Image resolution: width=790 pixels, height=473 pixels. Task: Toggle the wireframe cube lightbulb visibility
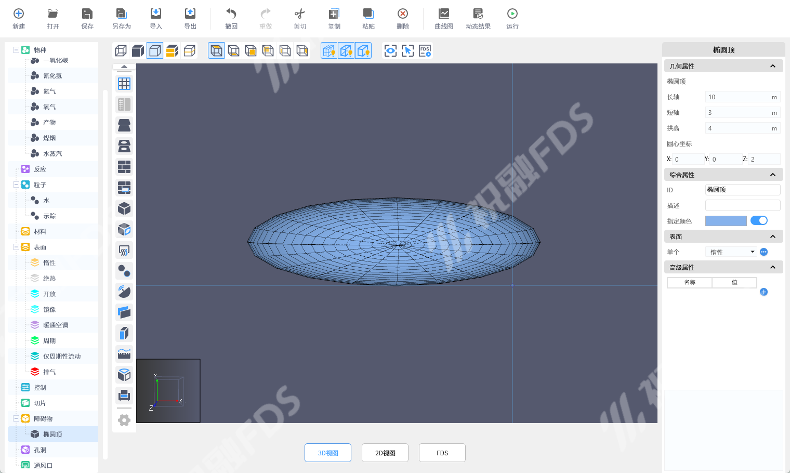(346, 50)
